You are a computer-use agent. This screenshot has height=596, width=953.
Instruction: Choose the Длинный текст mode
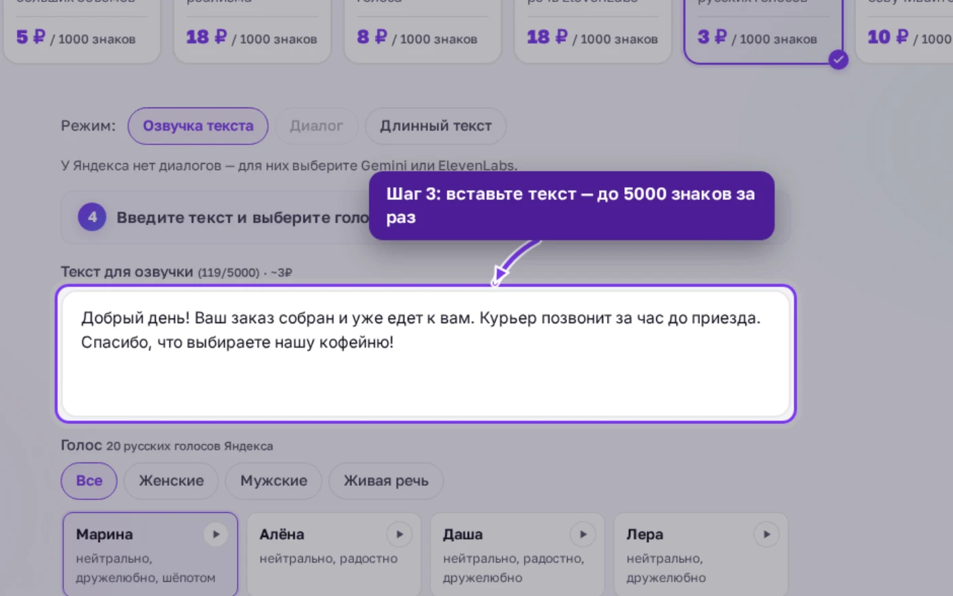click(436, 126)
